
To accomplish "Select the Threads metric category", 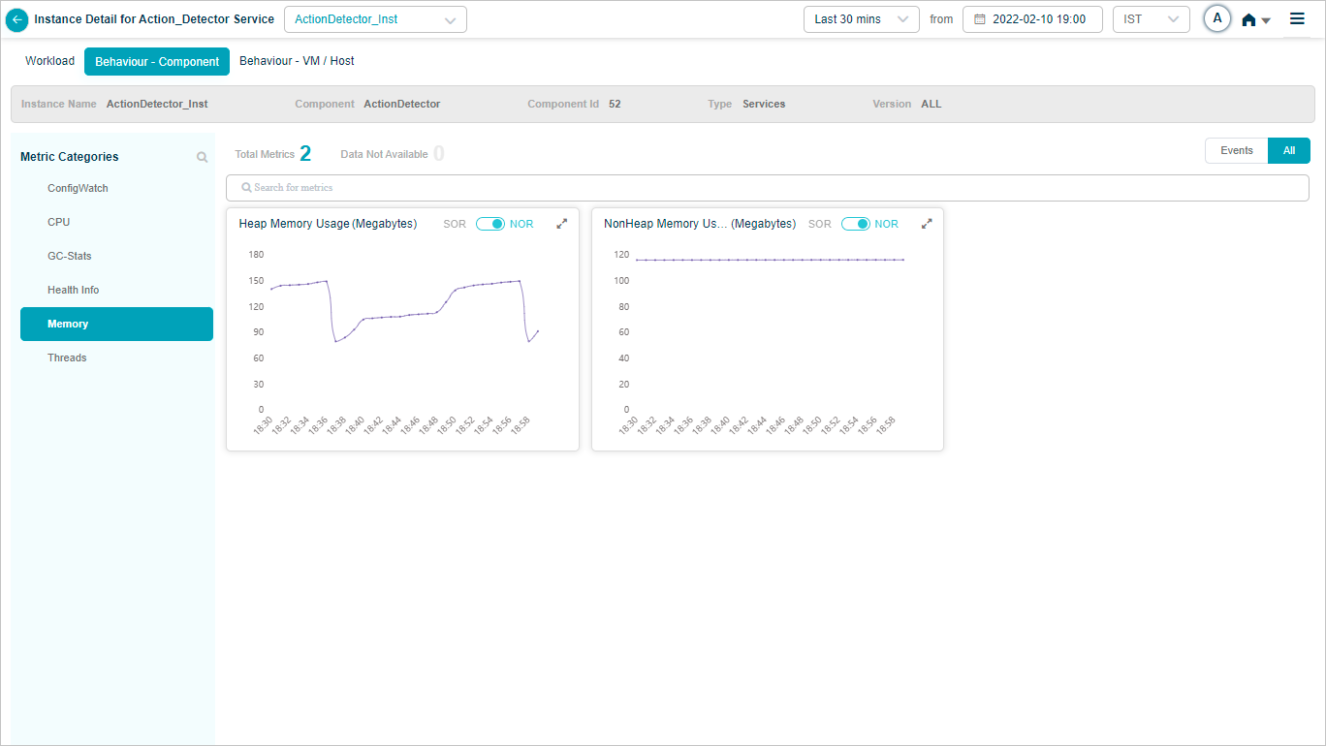I will [67, 358].
